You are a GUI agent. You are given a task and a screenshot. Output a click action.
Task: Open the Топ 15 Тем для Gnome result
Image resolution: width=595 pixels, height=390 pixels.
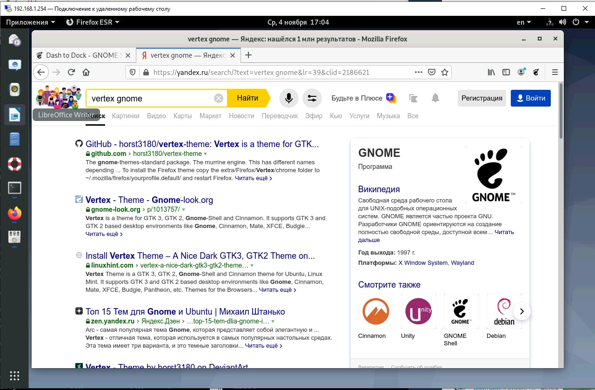185,312
